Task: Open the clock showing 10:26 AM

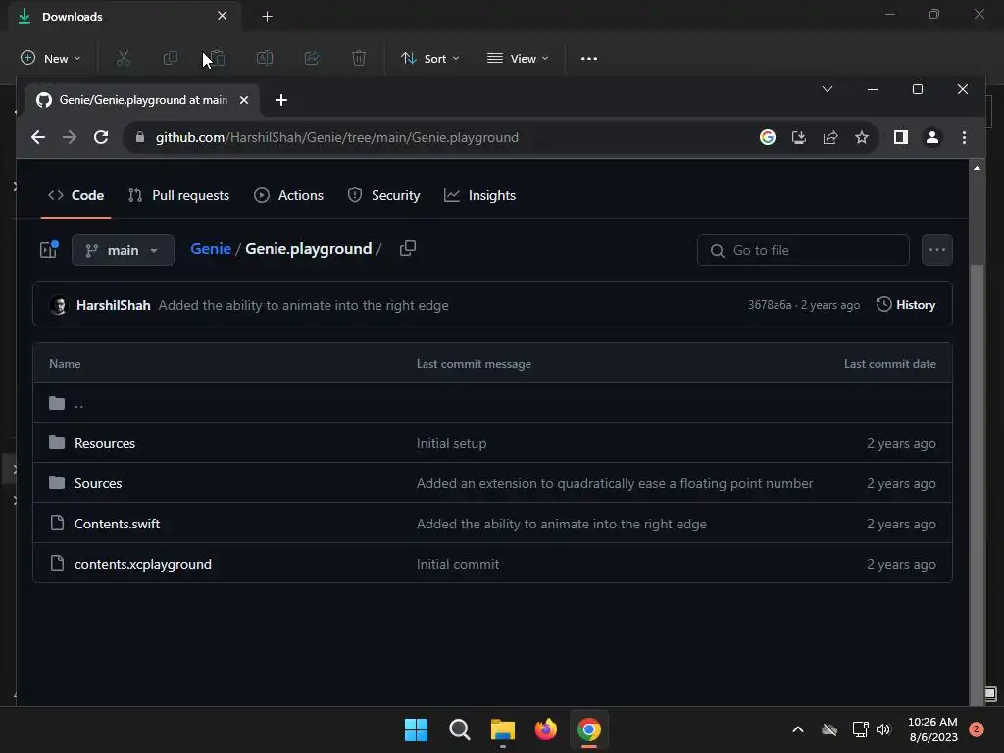Action: click(933, 729)
